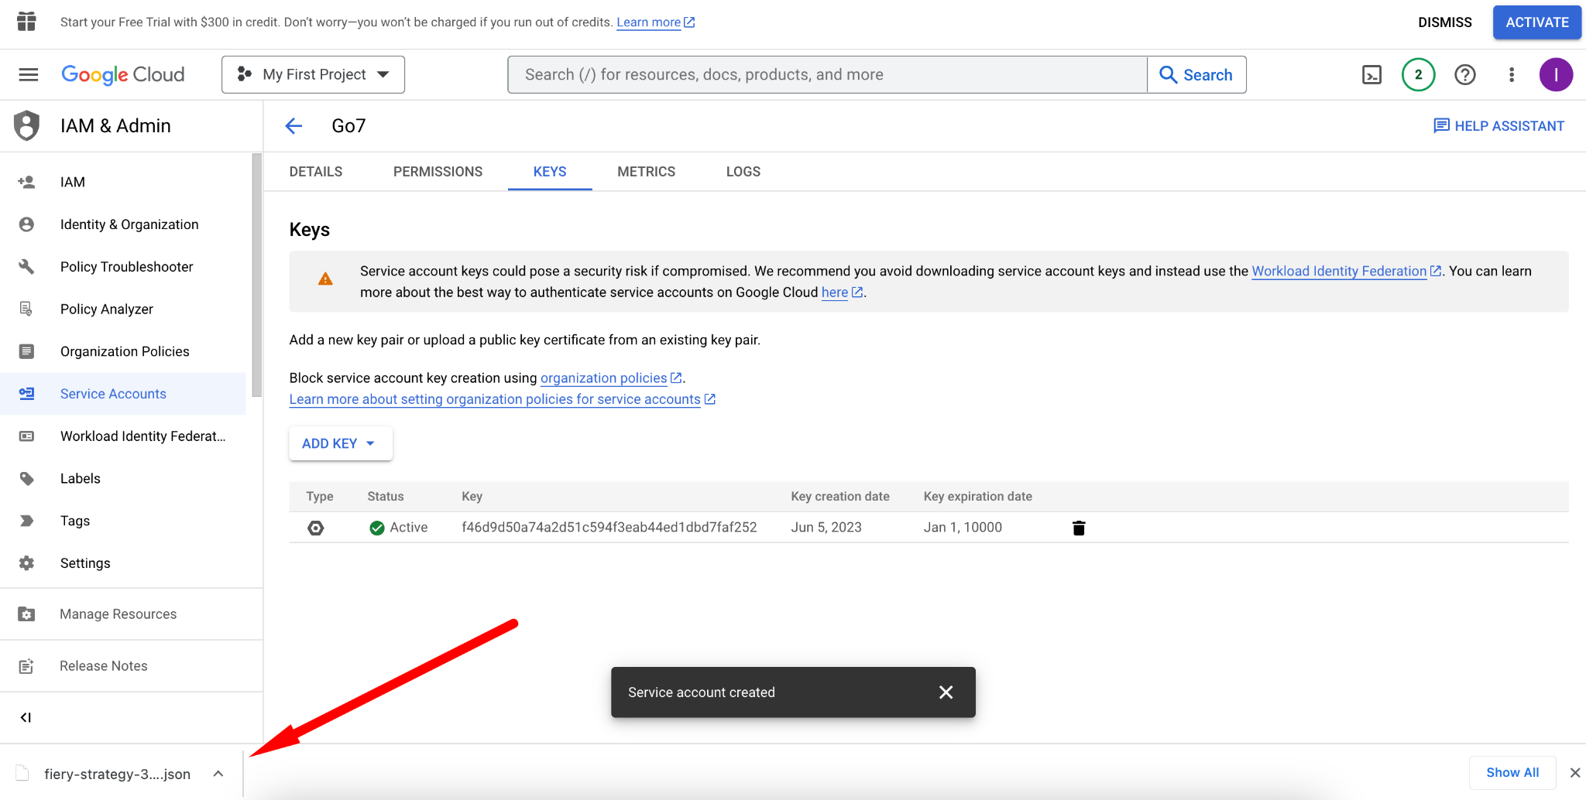Open the hamburger navigation menu
Viewport: 1586px width, 800px height.
click(29, 75)
